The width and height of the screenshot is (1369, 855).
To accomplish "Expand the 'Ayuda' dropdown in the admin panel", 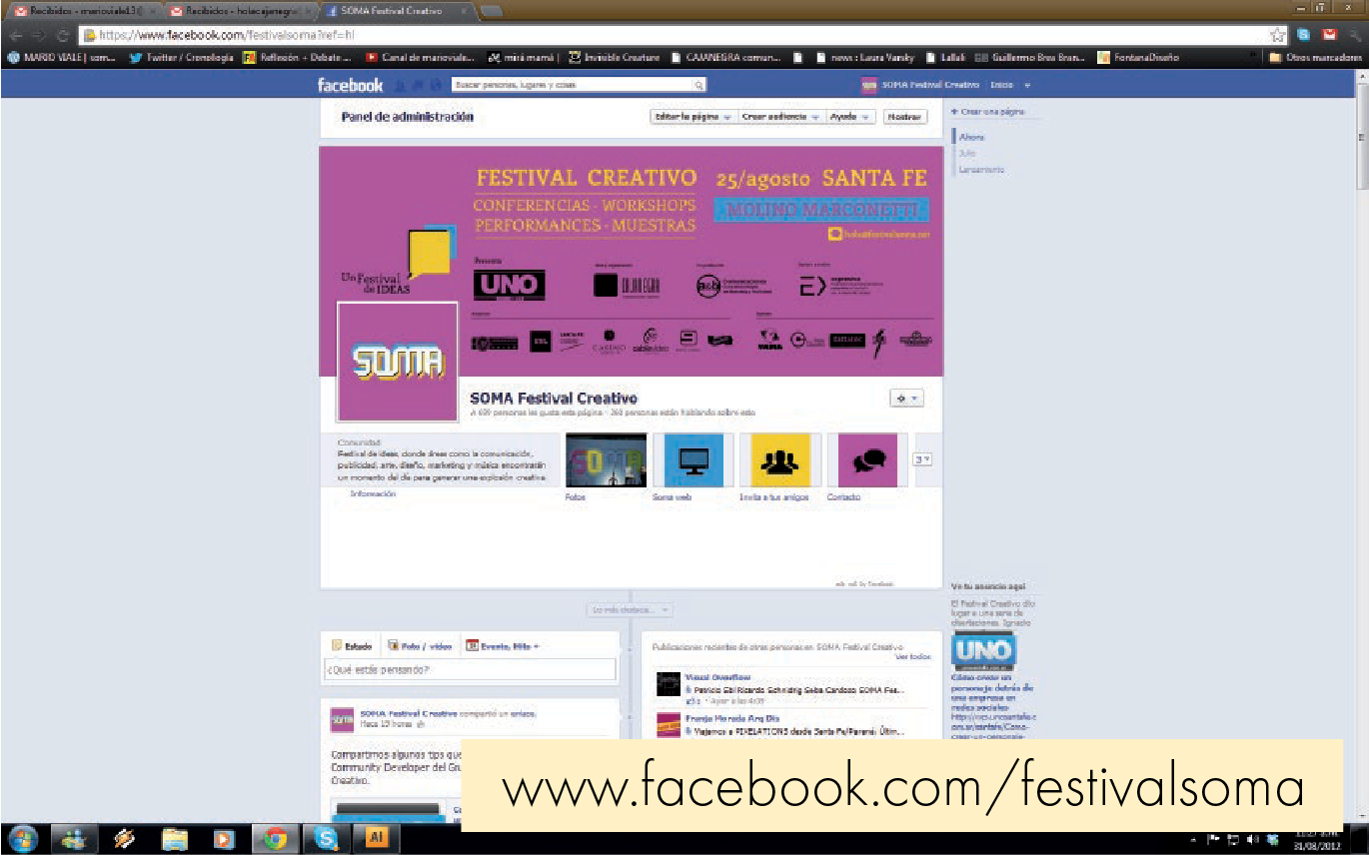I will 850,117.
